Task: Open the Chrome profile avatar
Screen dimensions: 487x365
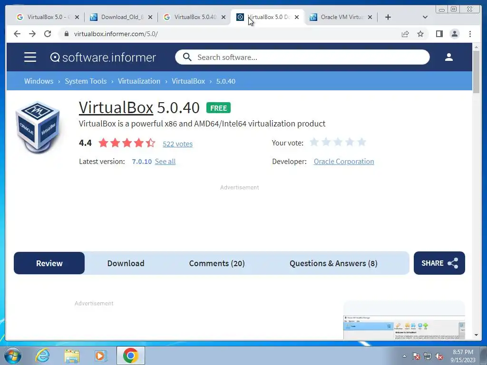Action: point(454,34)
